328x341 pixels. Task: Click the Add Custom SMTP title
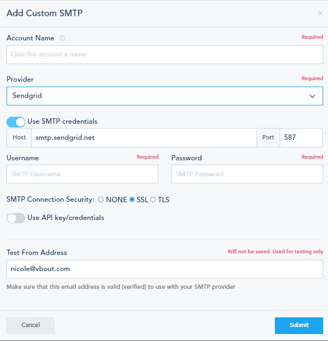tap(45, 12)
